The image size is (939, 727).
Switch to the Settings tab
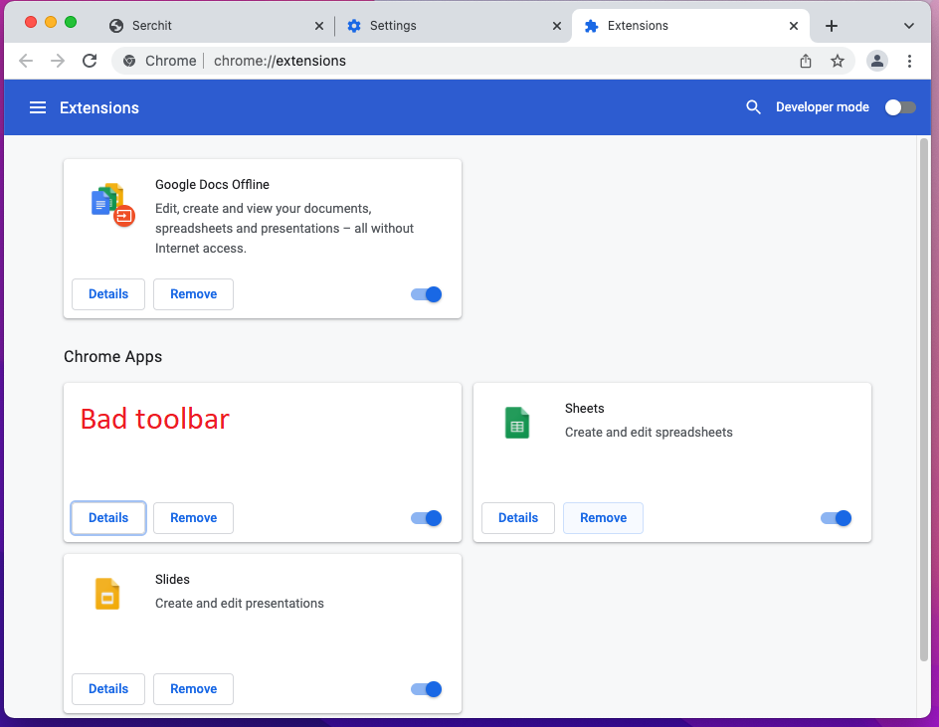tap(453, 26)
